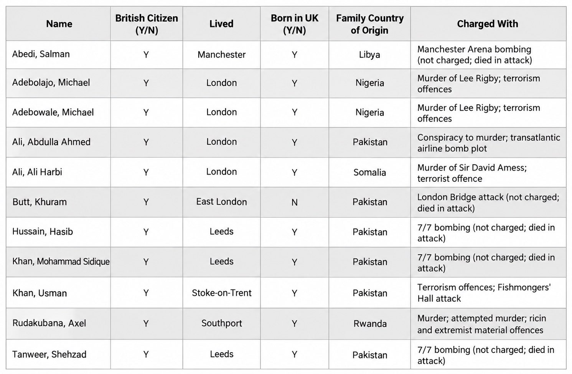Select the Adebolajo, Michael name cell
The width and height of the screenshot is (572, 374).
59,83
